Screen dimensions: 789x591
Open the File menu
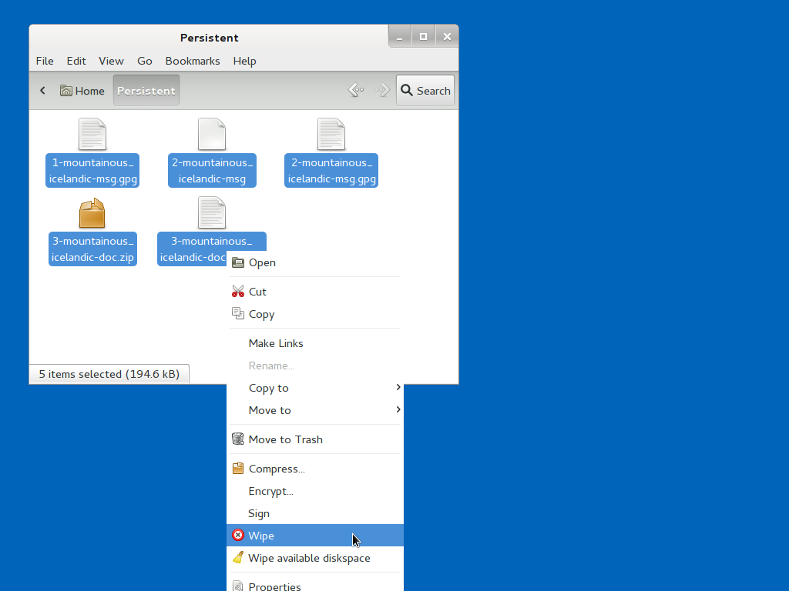45,61
